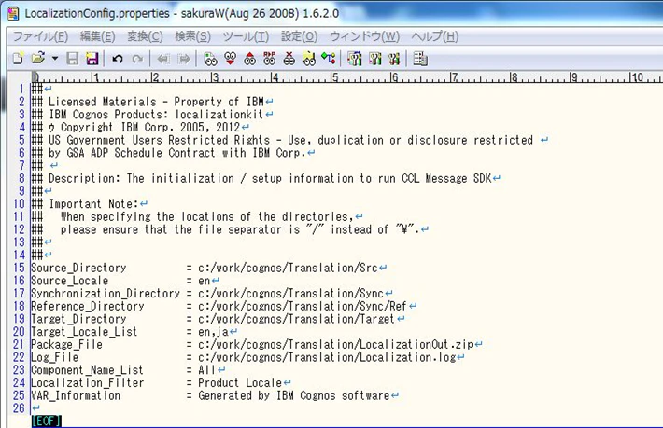Open the ヘルプ(H) menu

(x=435, y=36)
